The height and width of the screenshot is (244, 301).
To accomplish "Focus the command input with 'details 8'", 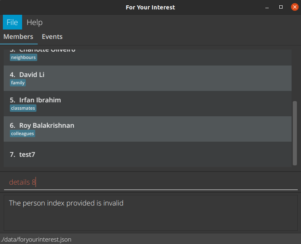I will click(x=151, y=182).
